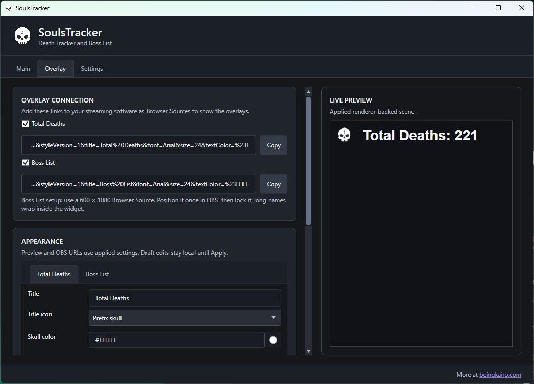
Task: Select the Total Deaths appearance tab
Action: (54, 274)
